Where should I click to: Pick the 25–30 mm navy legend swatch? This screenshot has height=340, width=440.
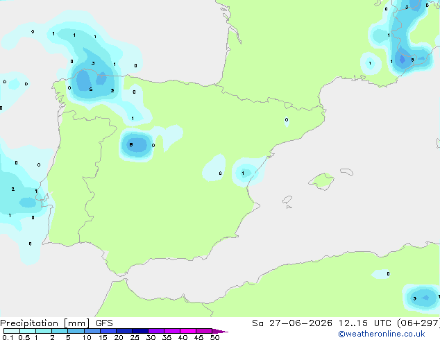click(x=140, y=331)
